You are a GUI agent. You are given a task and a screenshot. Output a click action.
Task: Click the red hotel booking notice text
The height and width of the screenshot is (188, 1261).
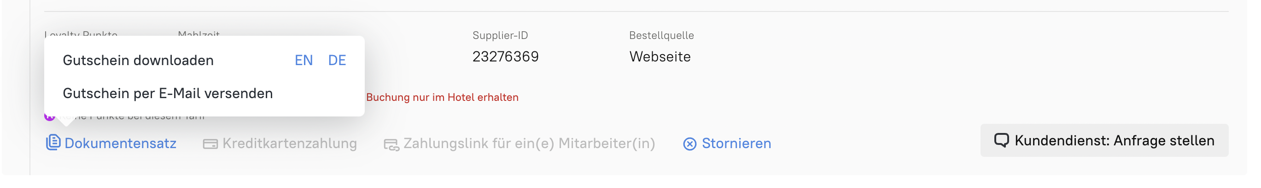tap(442, 97)
